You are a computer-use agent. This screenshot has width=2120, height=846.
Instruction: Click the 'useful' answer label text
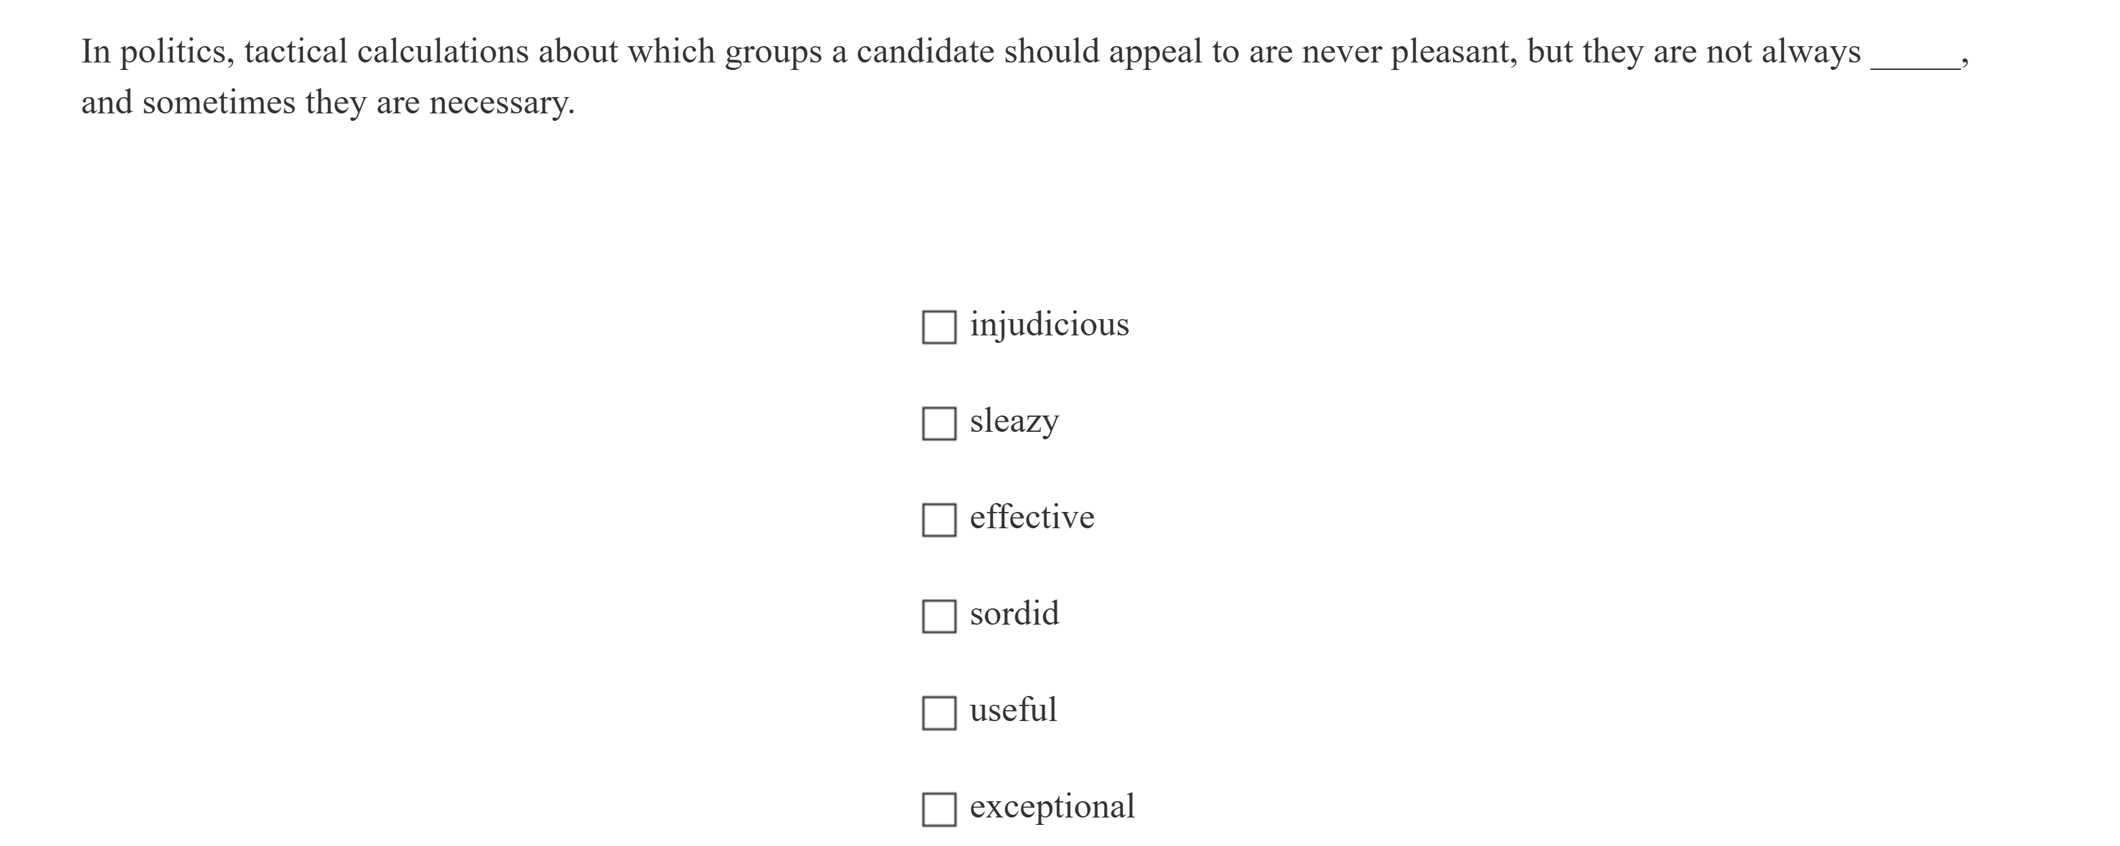tap(1013, 710)
